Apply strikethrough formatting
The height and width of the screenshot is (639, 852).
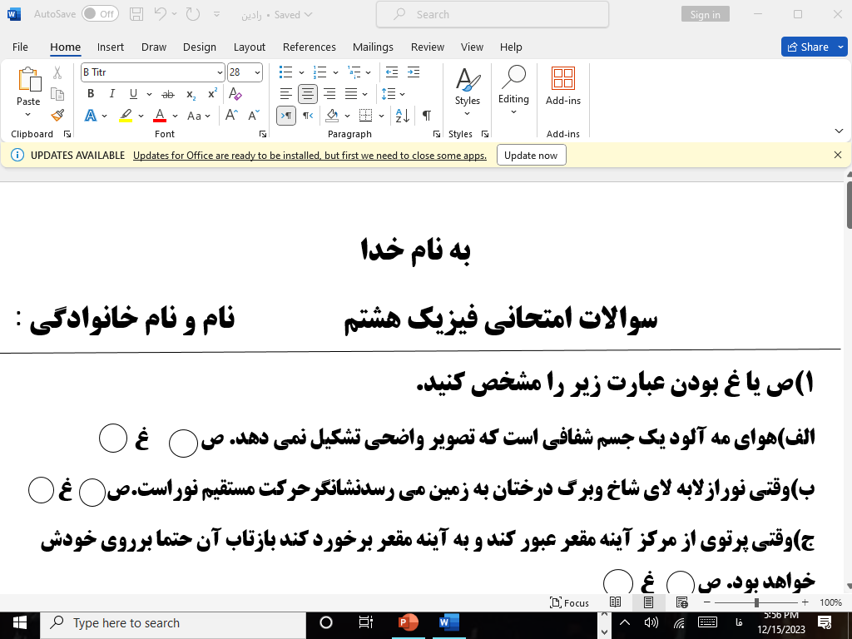pyautogui.click(x=168, y=94)
